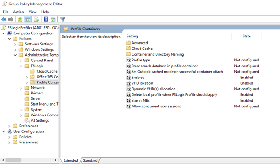This screenshot has width=280, height=164.
Task: Collapse the Administrative Templates node
Action: pos(15,55)
